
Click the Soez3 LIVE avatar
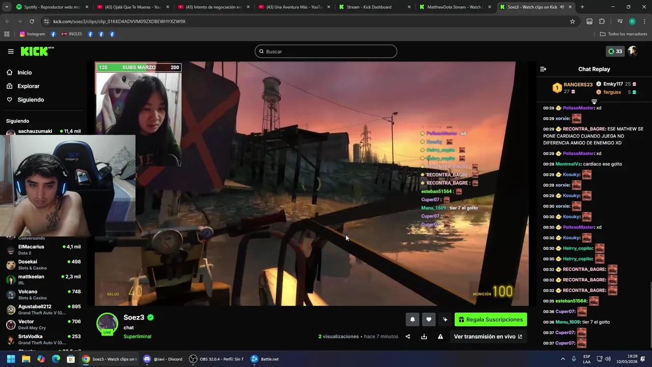107,324
